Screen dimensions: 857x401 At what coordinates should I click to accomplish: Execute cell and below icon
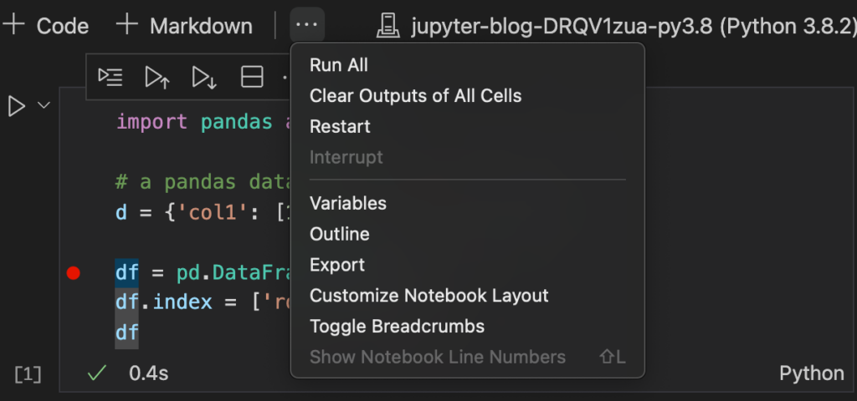click(x=204, y=78)
